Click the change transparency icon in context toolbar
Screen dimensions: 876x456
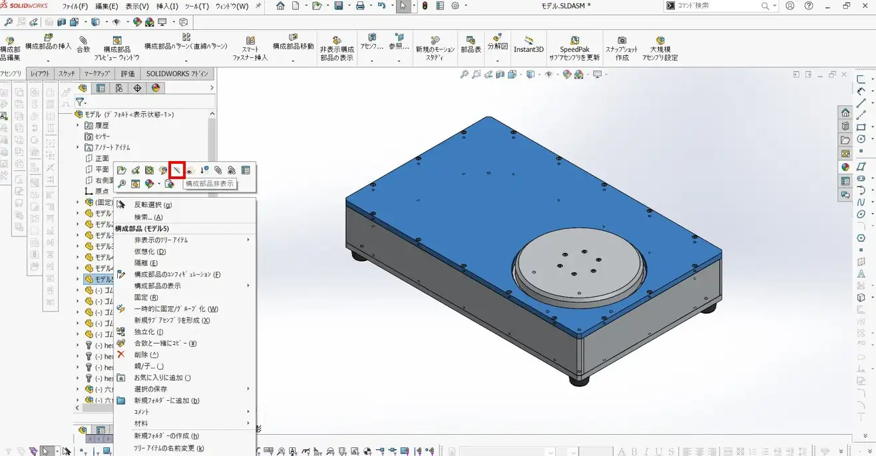pos(190,170)
